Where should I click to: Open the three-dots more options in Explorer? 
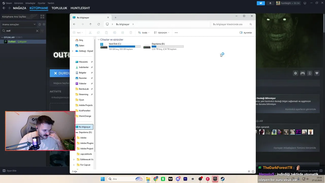176,33
